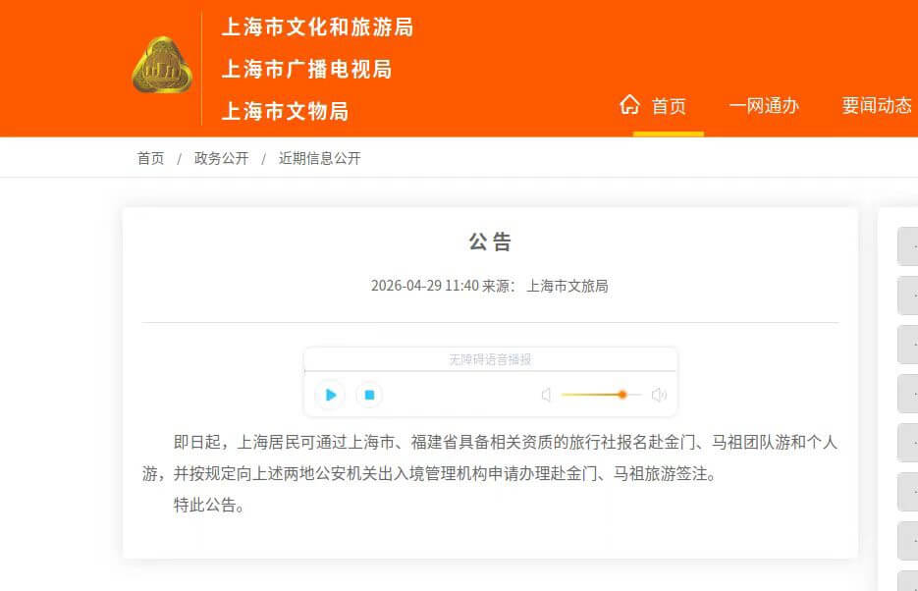This screenshot has height=591, width=918.
Task: Open the 一网通办 navigation menu
Action: pos(764,106)
